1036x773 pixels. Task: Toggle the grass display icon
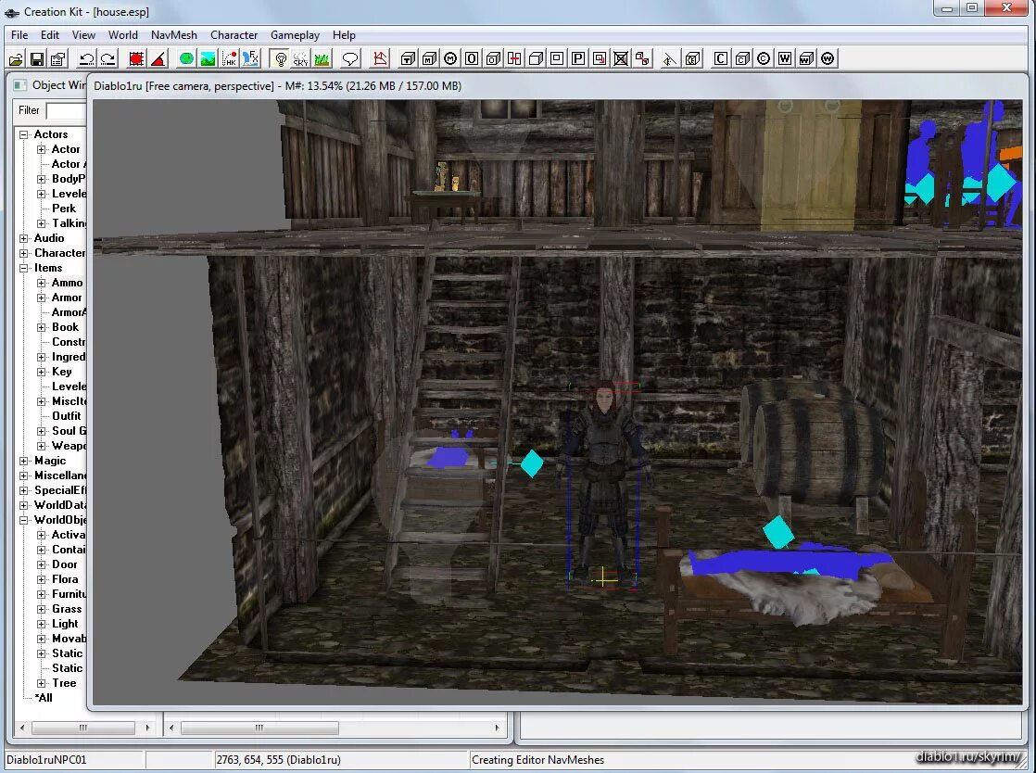coord(322,58)
